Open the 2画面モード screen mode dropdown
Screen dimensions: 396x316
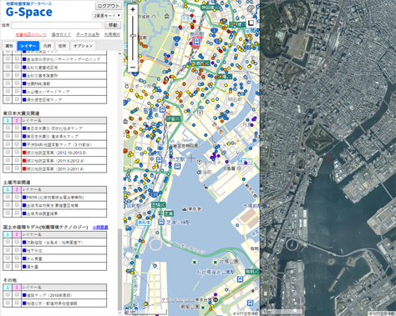[107, 16]
